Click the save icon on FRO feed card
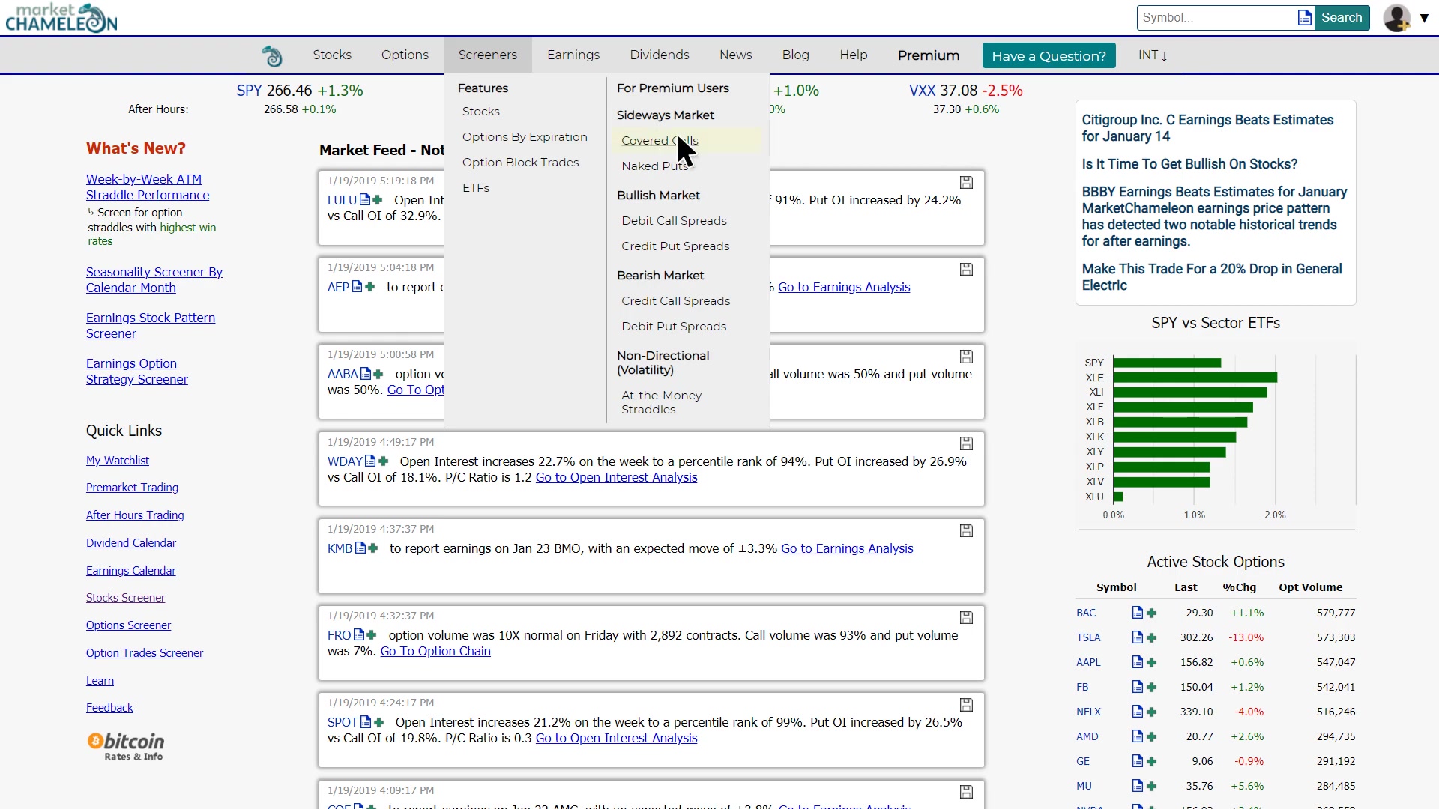Viewport: 1439px width, 809px height. (966, 617)
